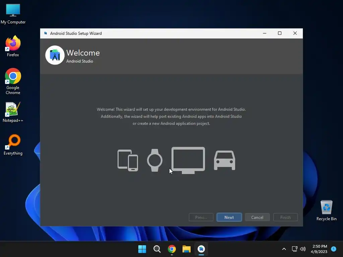Open taskbar Search
This screenshot has height=257, width=343.
(157, 249)
